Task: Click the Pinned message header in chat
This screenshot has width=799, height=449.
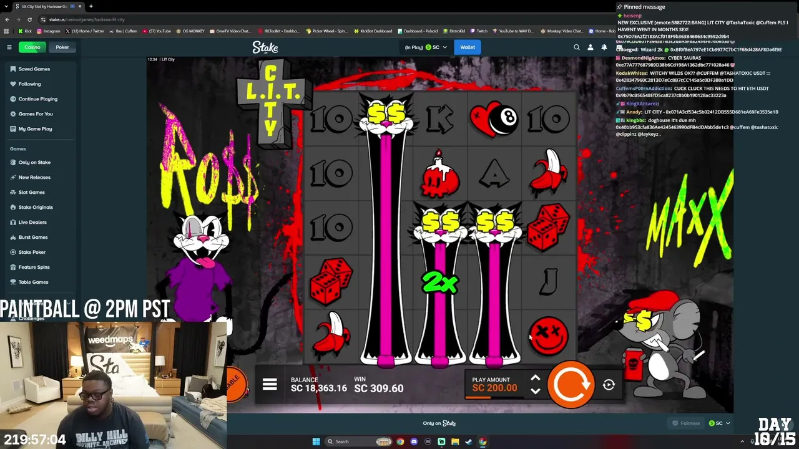Action: click(x=640, y=7)
